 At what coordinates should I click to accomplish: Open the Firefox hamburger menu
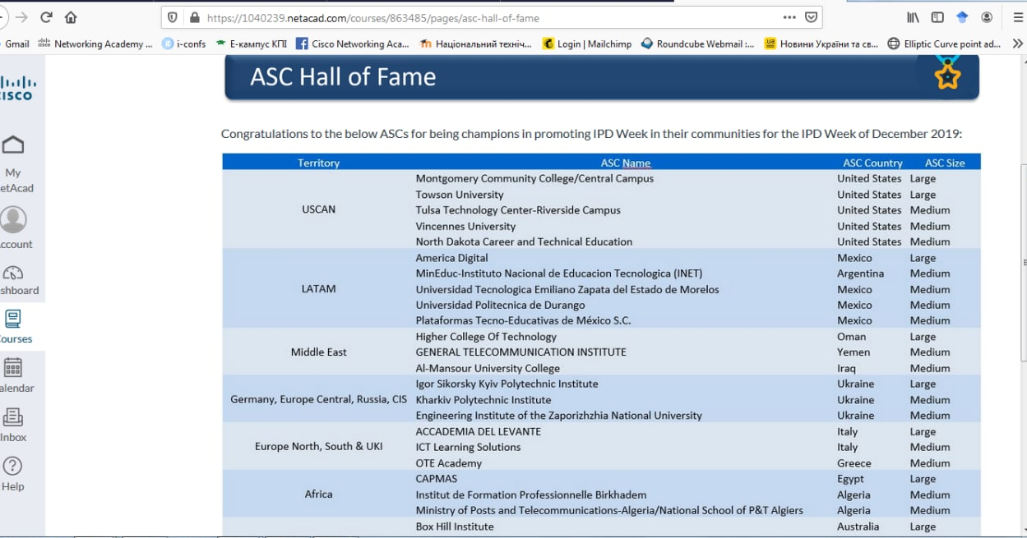coord(1018,17)
